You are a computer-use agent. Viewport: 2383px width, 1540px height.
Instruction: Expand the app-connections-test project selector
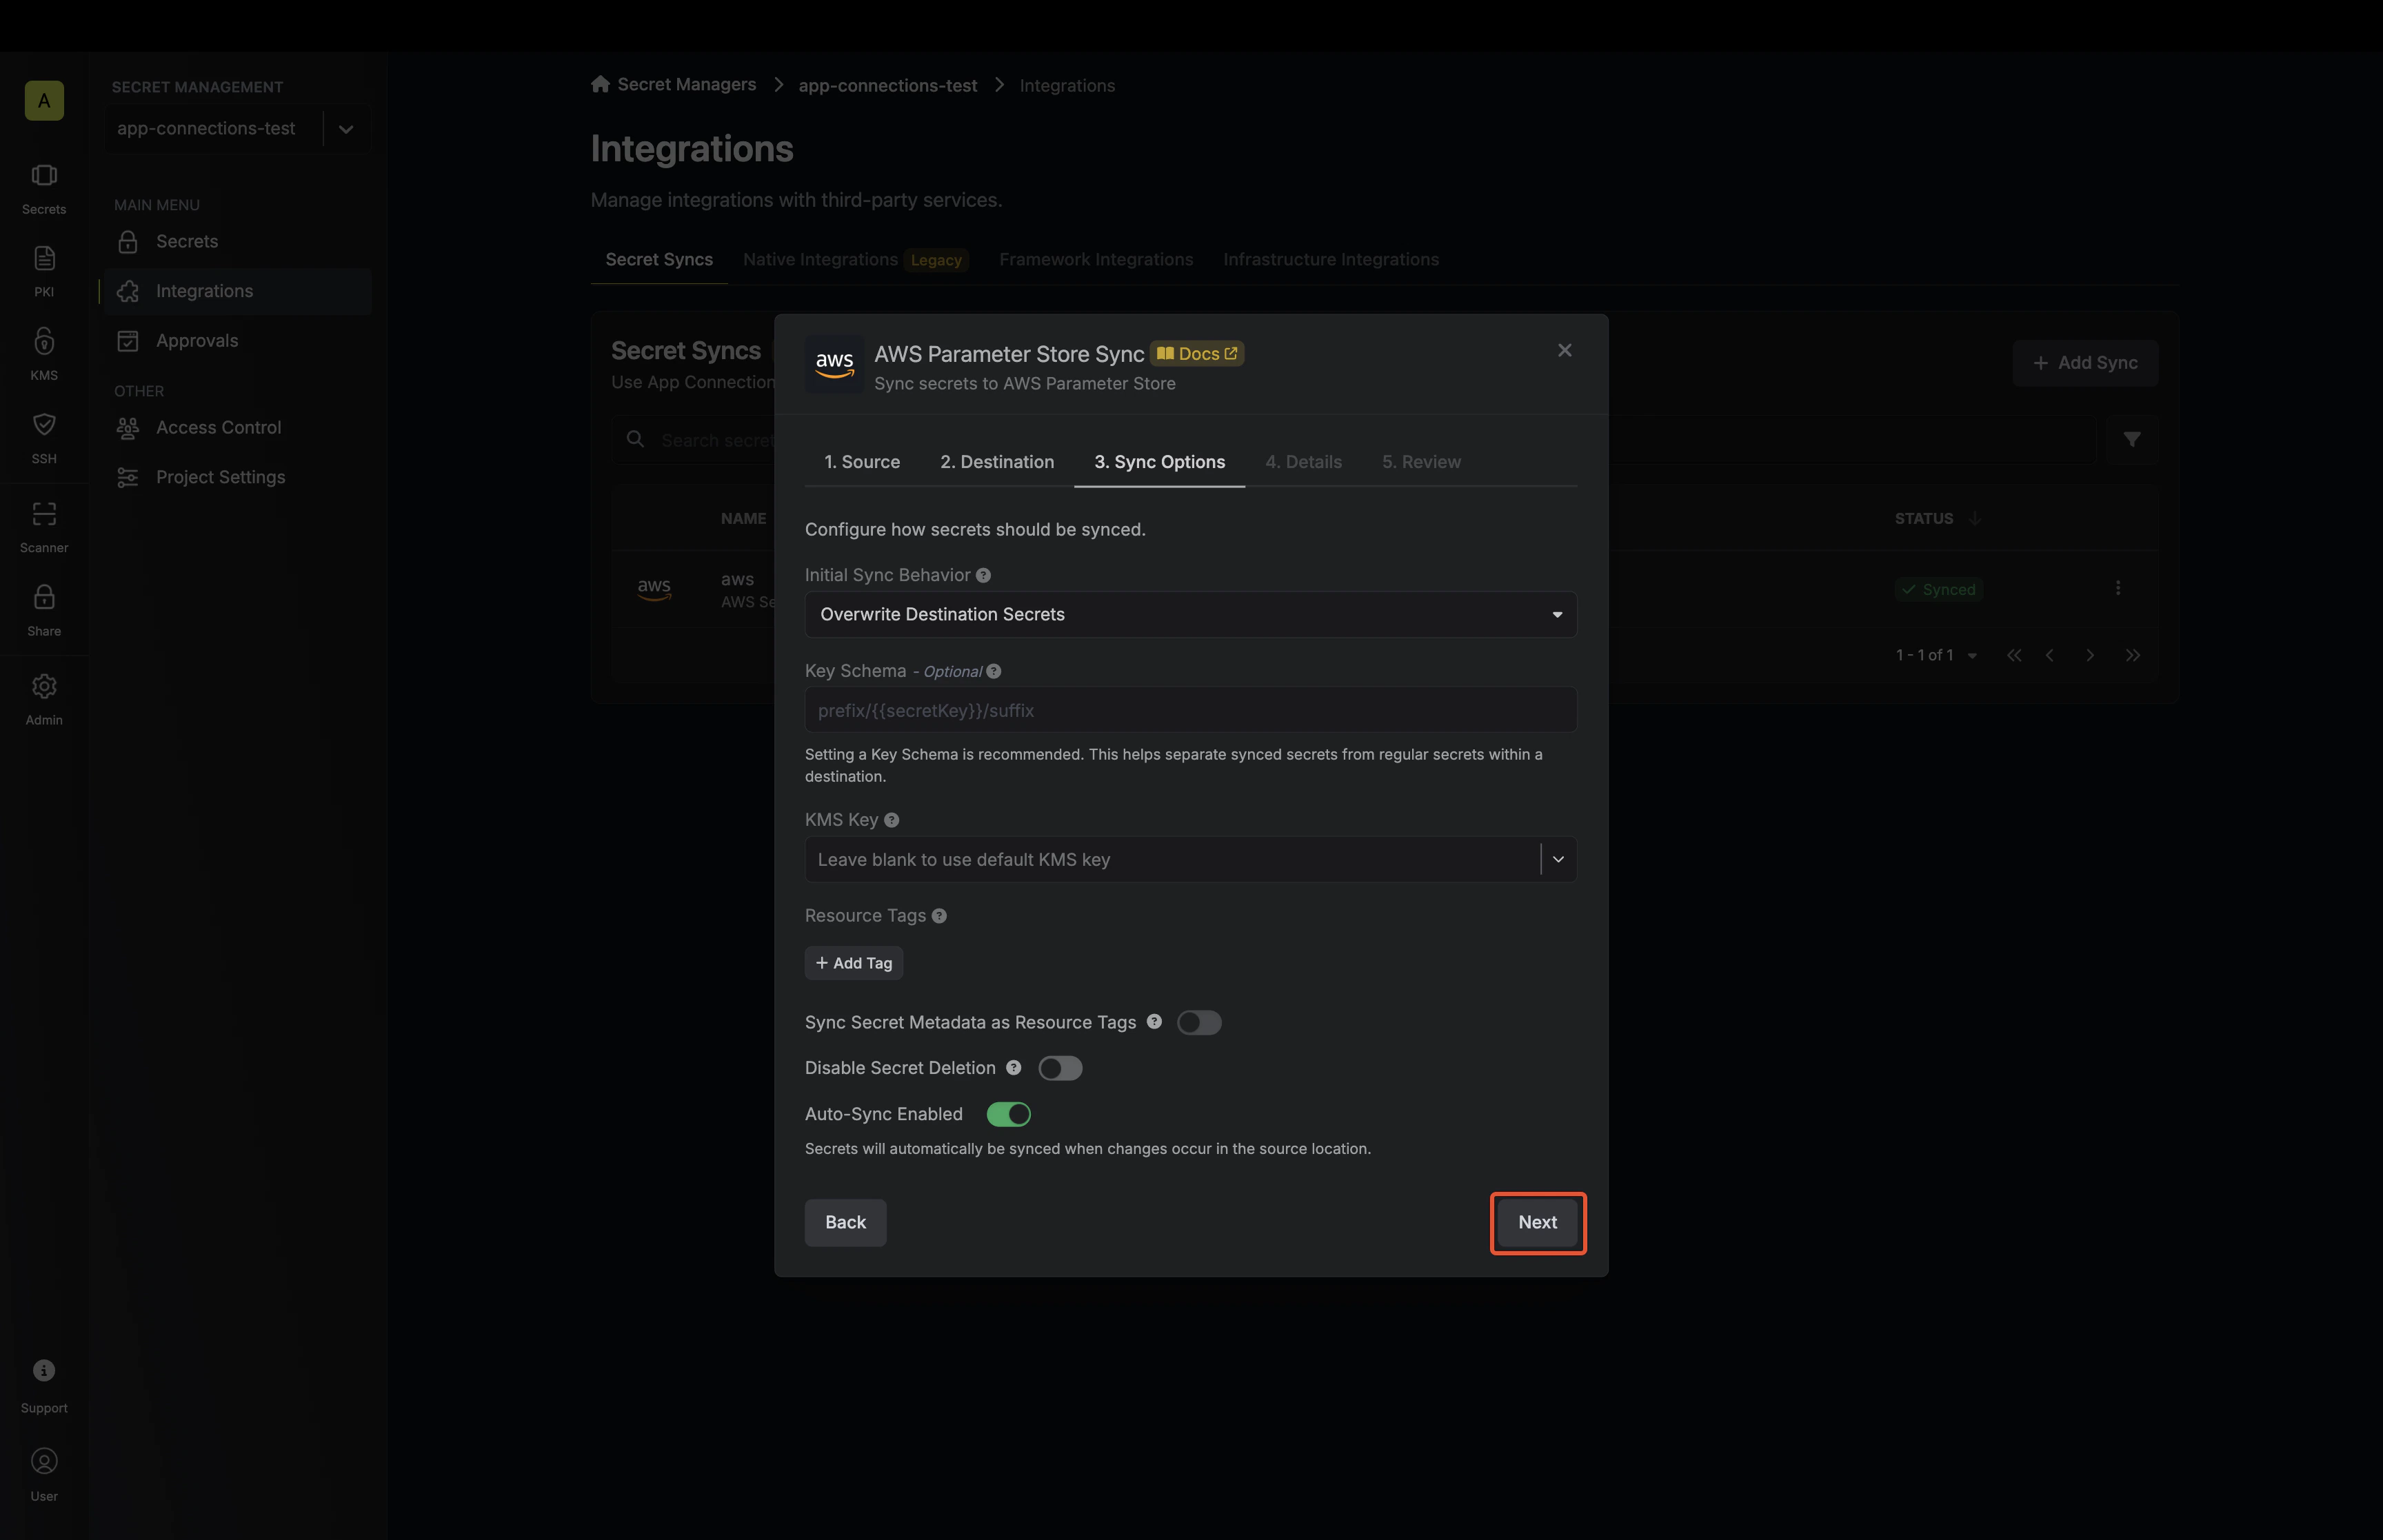coord(346,129)
